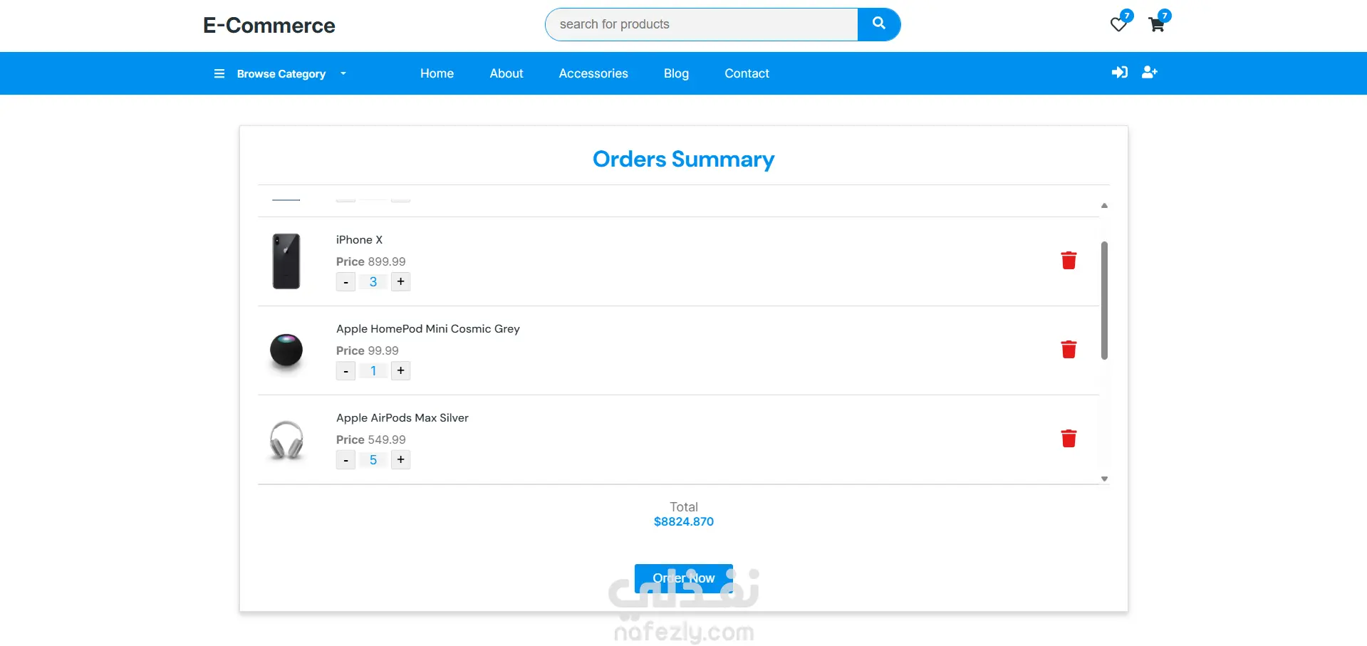Delete iPhone X from the order

point(1069,261)
